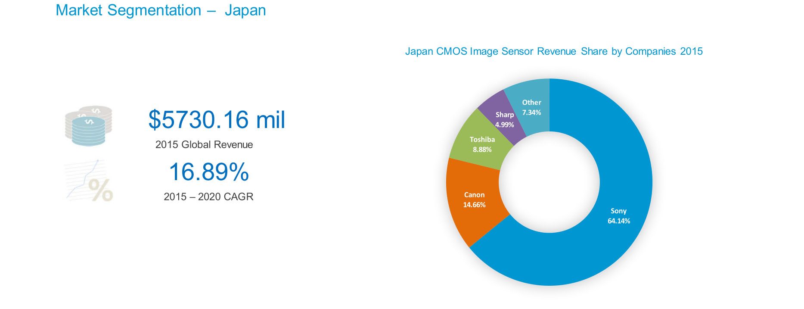Click the percent growth chart icon
804x309 pixels.
(89, 181)
